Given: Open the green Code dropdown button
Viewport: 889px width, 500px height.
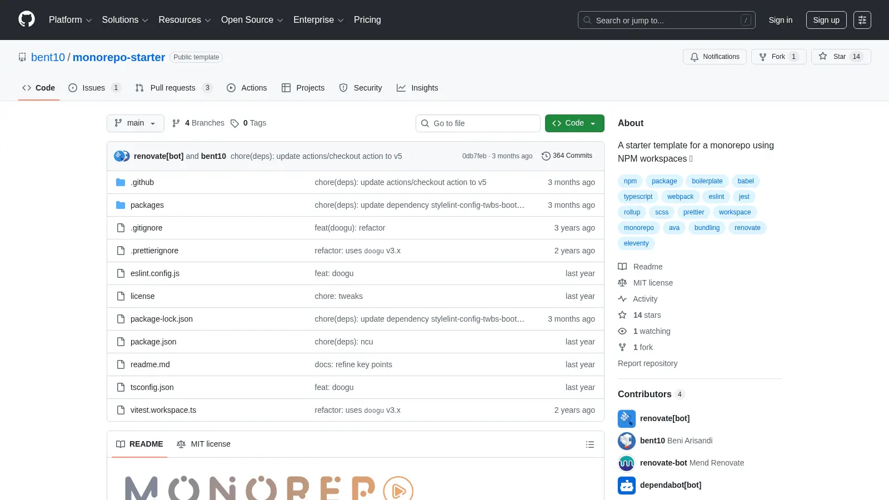Looking at the screenshot, I should click(x=575, y=123).
